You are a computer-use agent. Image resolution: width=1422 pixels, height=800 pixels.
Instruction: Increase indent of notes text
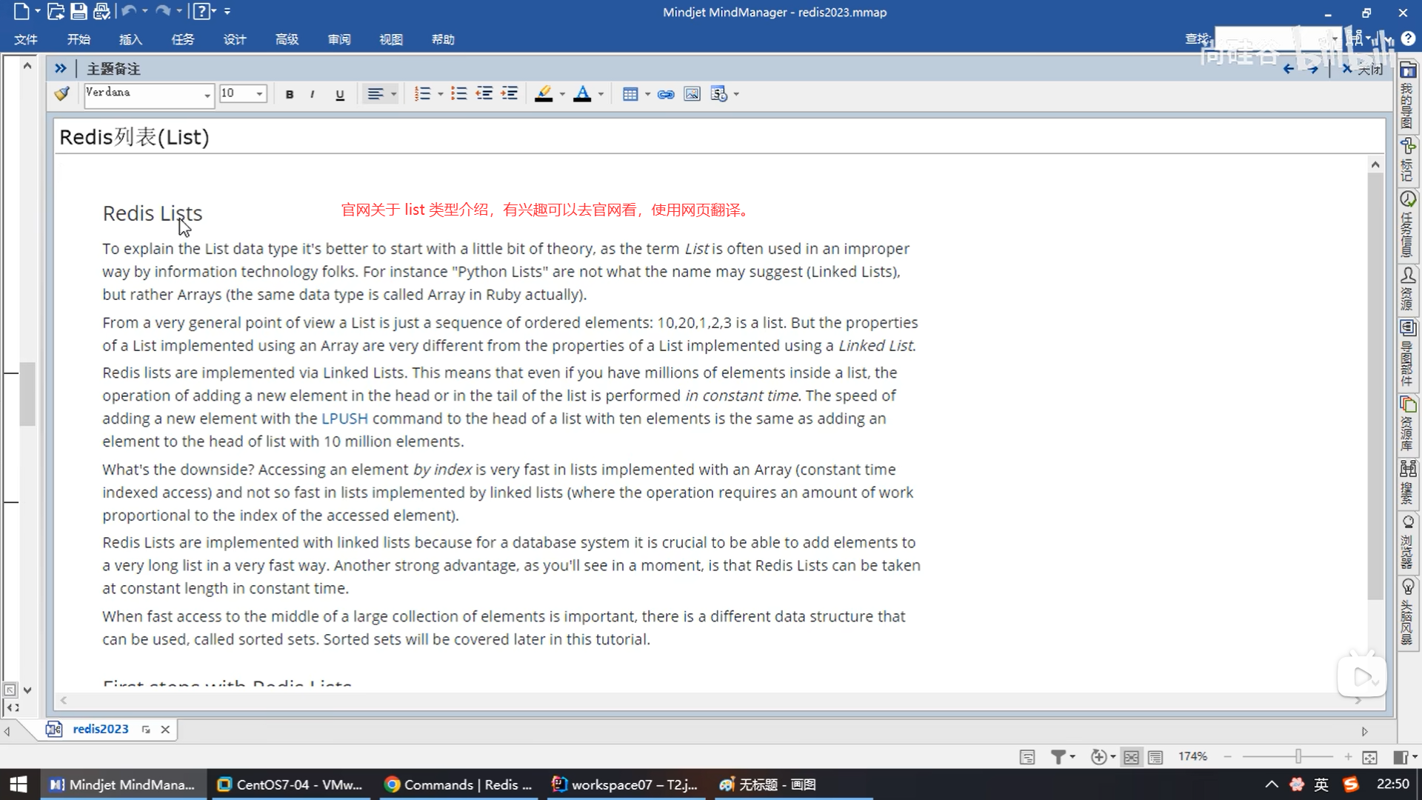(510, 94)
